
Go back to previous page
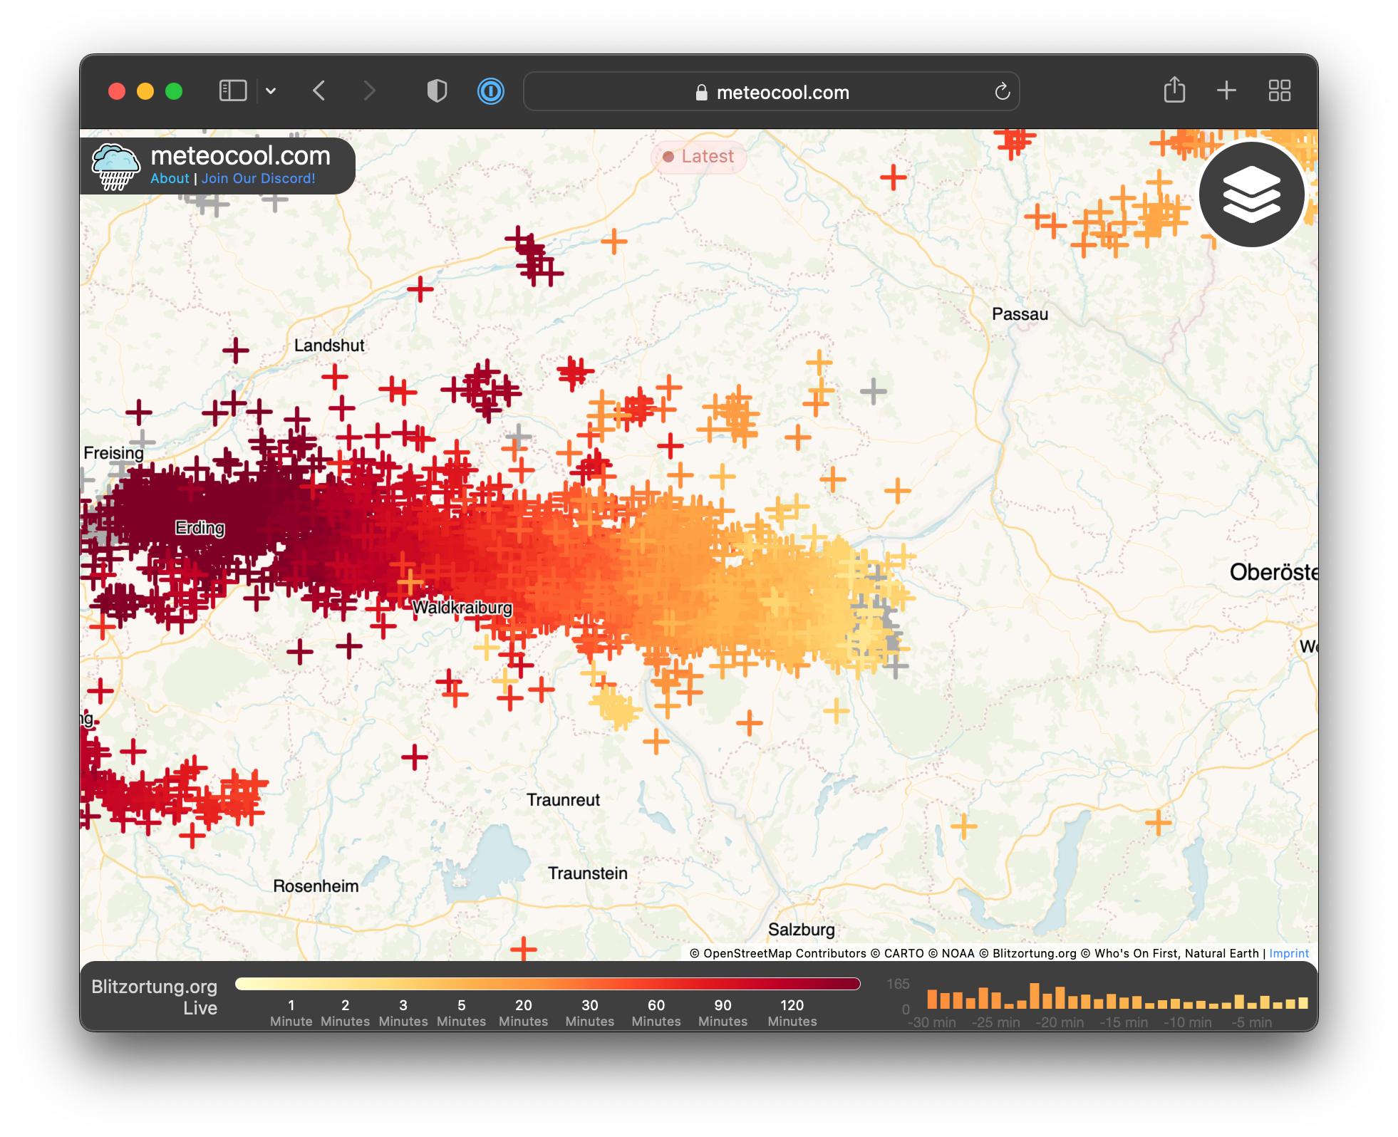click(x=319, y=91)
